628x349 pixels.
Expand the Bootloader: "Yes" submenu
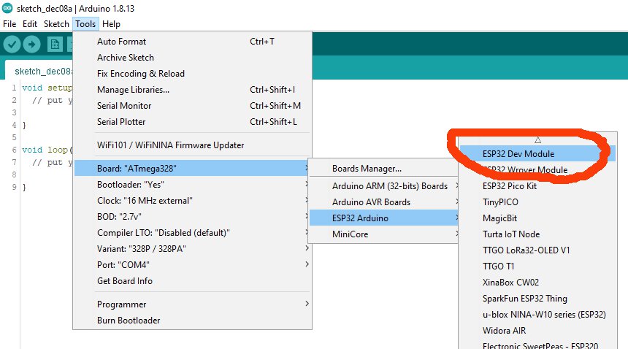tap(192, 184)
